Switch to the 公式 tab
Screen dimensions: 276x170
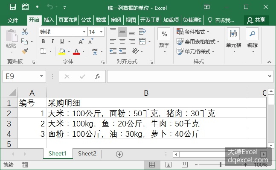[86, 20]
